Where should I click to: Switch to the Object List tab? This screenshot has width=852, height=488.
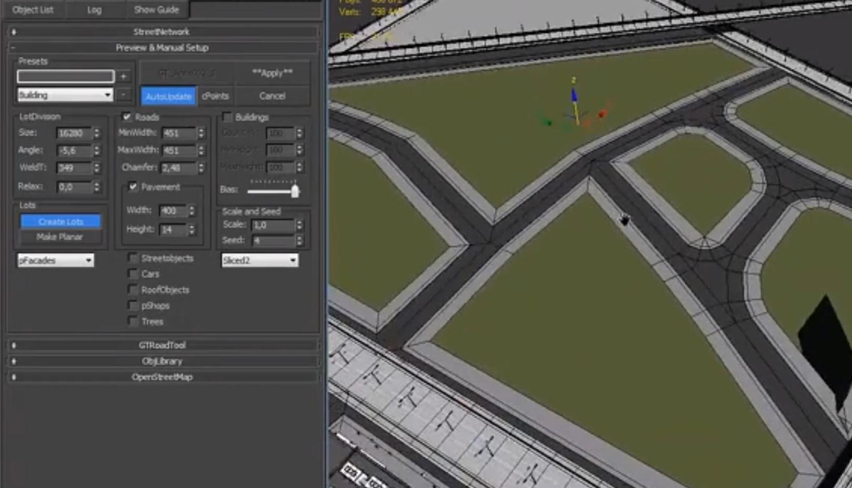pyautogui.click(x=32, y=10)
